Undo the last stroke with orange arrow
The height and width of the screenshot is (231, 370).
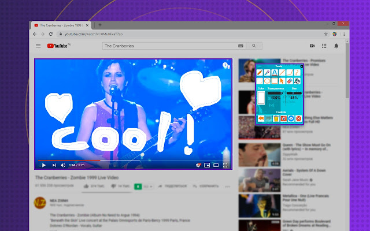(x=261, y=118)
